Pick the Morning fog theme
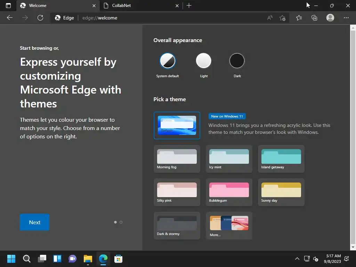The image size is (356, 267). click(x=177, y=159)
